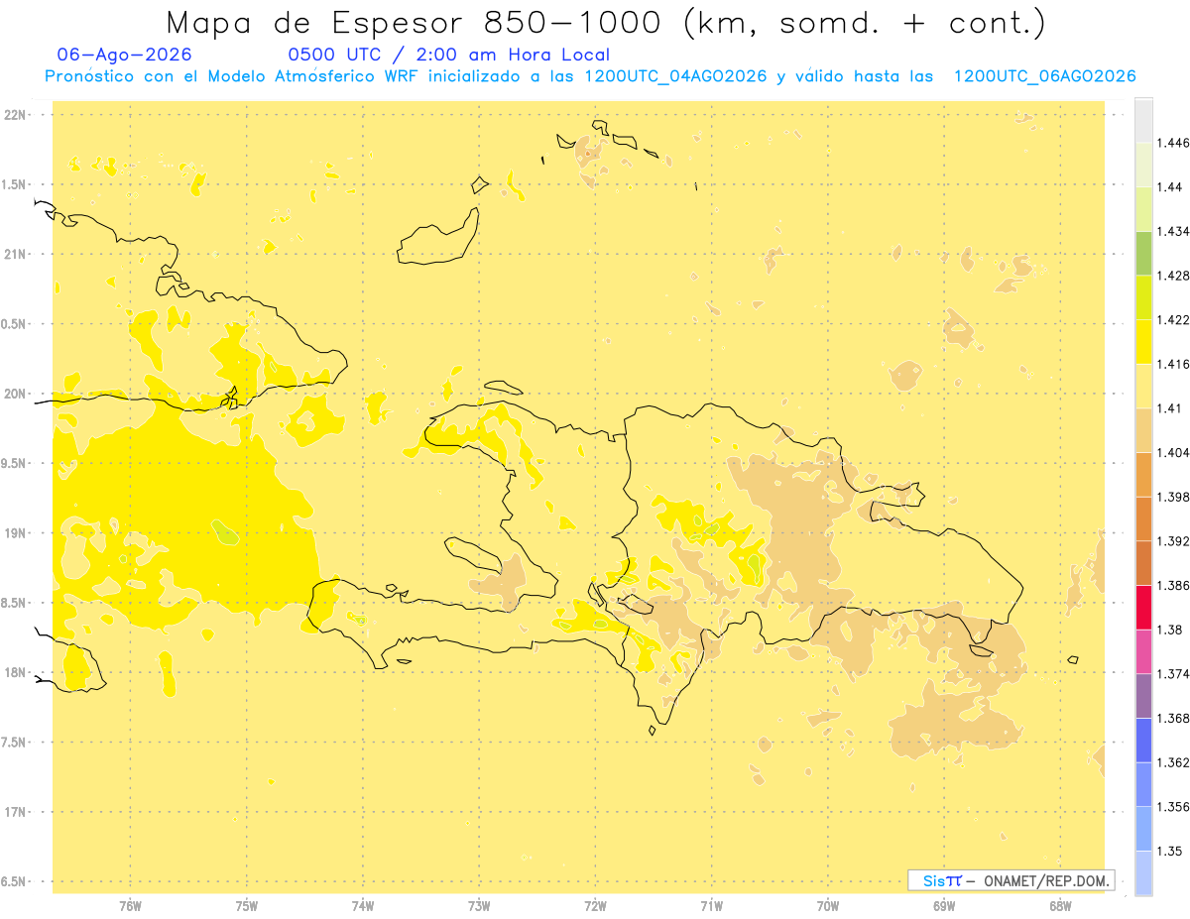Click the pink swatch between 1.374 and 1.38
This screenshot has width=1190, height=919.
coord(1143,651)
